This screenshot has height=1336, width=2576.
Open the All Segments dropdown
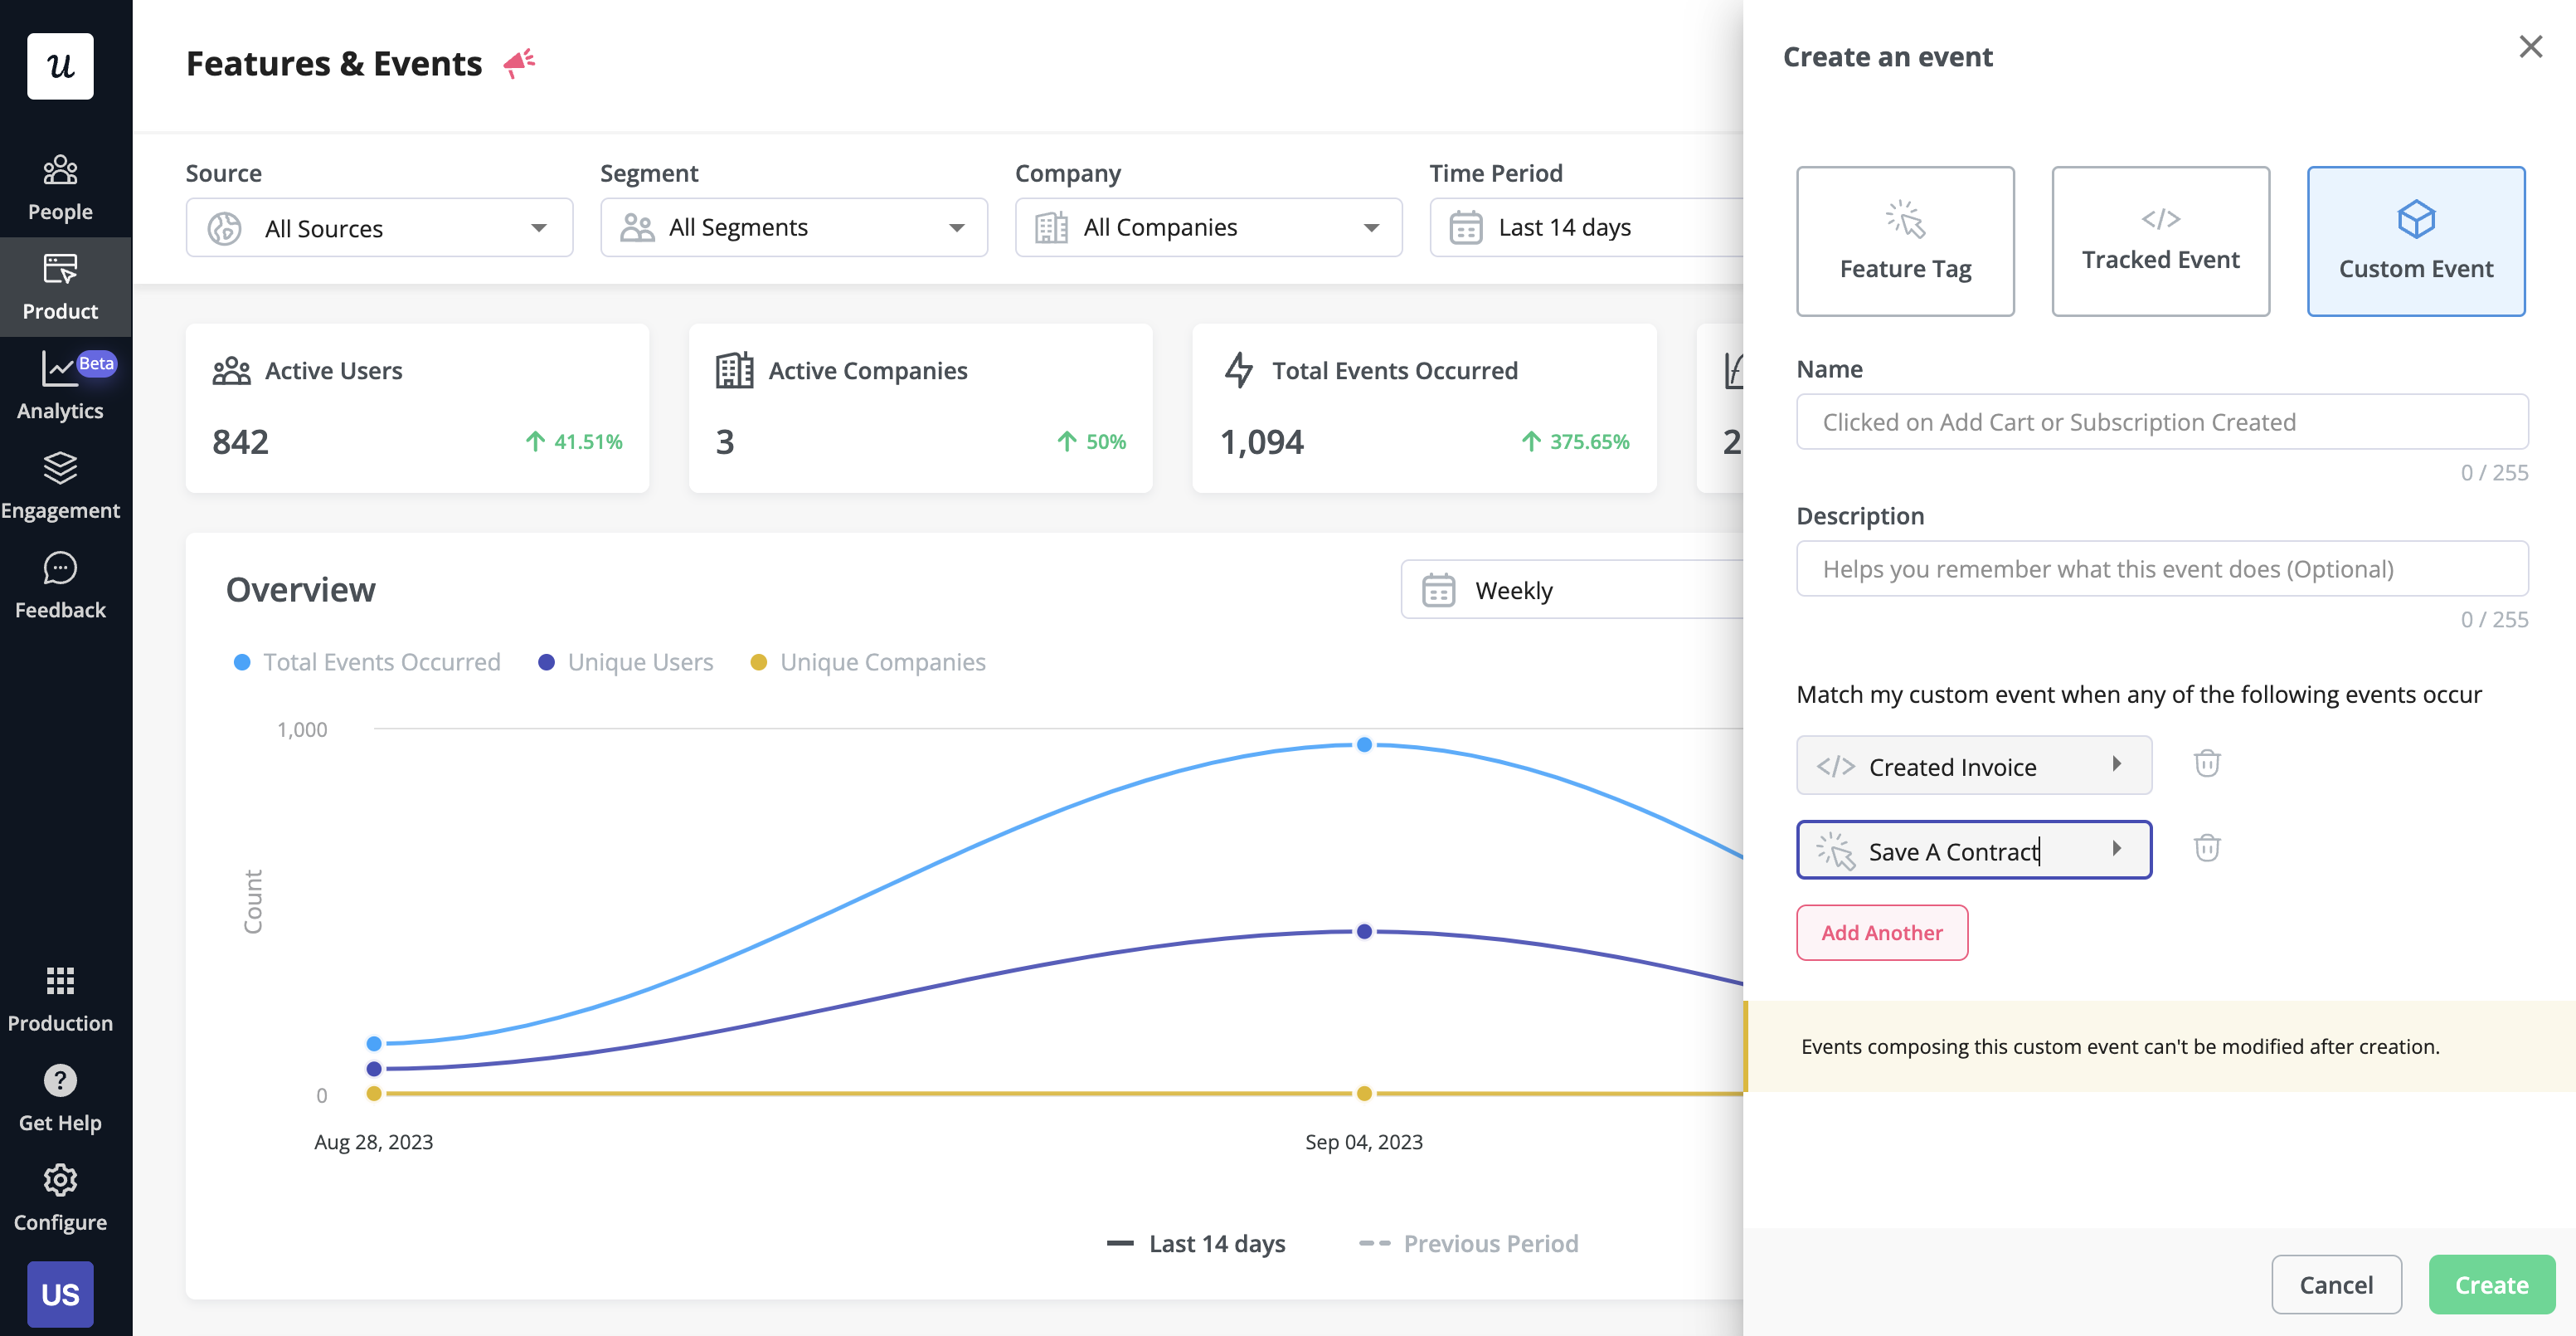click(794, 228)
